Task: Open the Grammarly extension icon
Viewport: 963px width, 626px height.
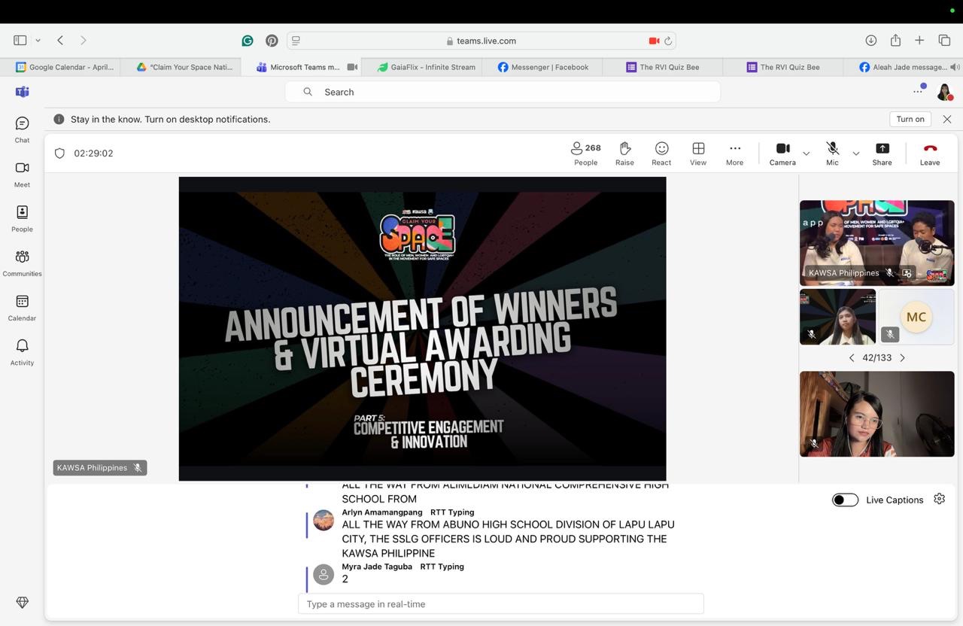Action: tap(248, 41)
